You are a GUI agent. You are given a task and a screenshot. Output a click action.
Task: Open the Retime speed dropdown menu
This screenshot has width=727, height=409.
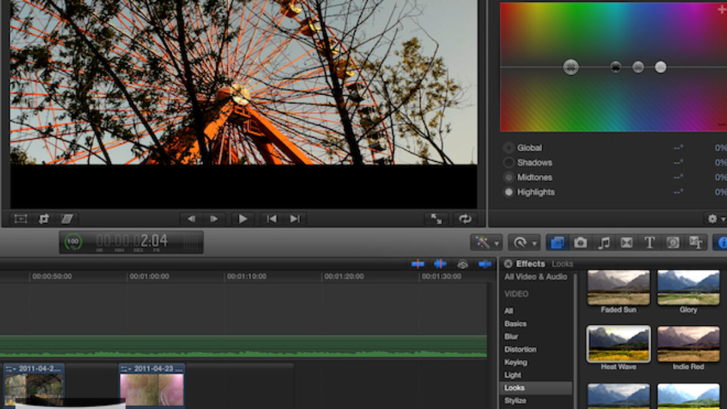tap(523, 243)
